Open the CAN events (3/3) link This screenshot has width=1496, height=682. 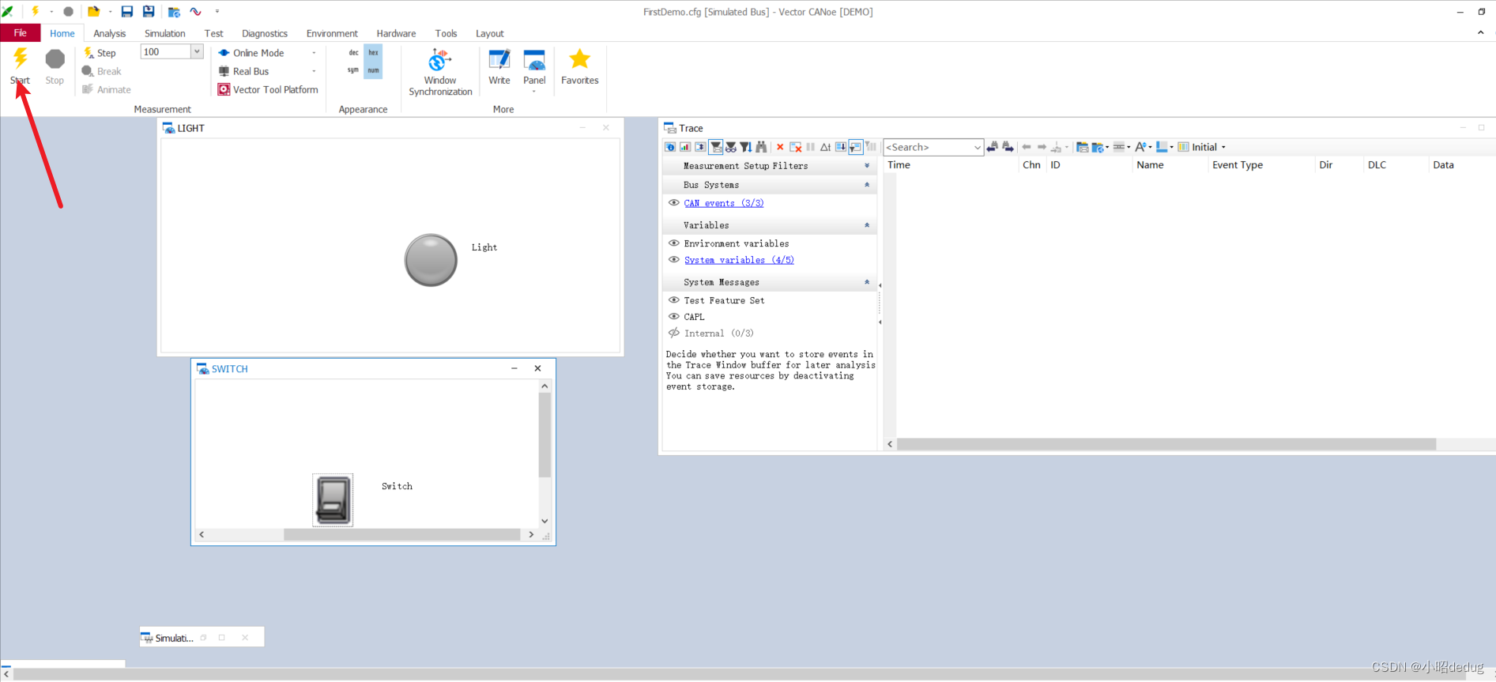tap(724, 203)
